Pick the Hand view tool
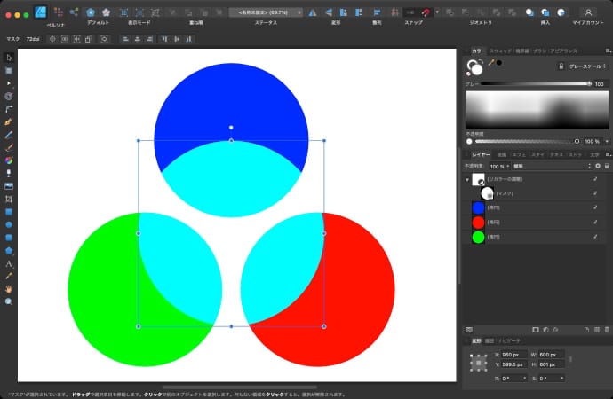 pyautogui.click(x=9, y=289)
